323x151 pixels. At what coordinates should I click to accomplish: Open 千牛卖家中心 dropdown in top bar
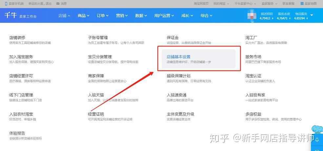pos(245,4)
